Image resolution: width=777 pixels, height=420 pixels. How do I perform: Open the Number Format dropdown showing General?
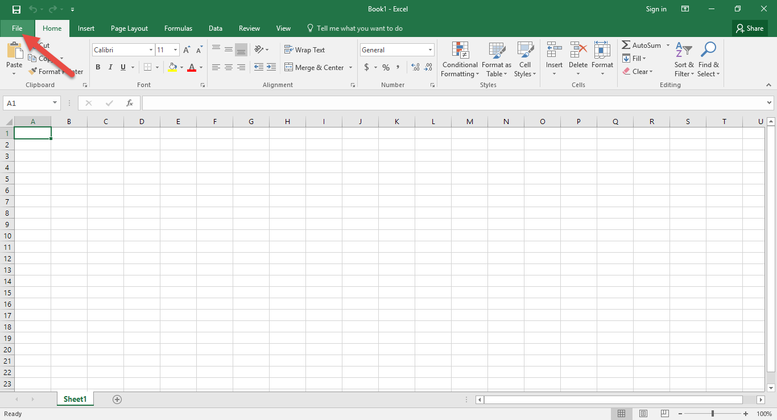[x=429, y=50]
